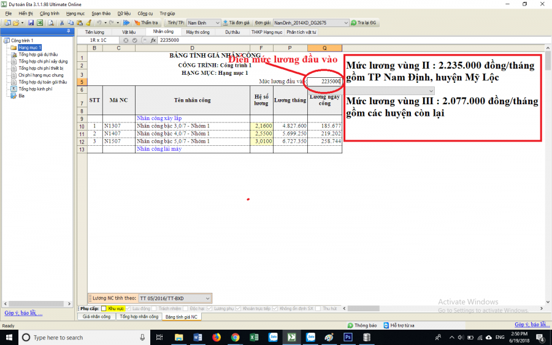
Task: Toggle the Khu vực checkbox
Action: tap(104, 308)
